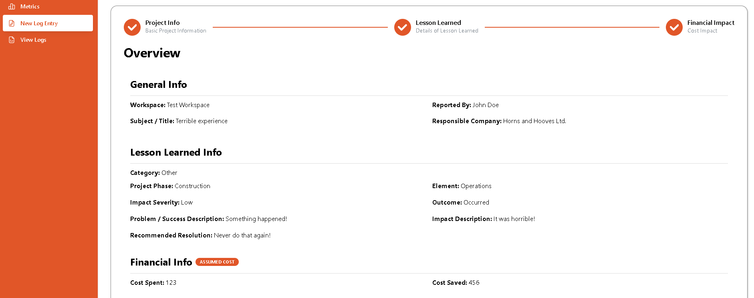754x298 pixels.
Task: Click the Lesson Learned checkmark step circle
Action: pos(402,27)
